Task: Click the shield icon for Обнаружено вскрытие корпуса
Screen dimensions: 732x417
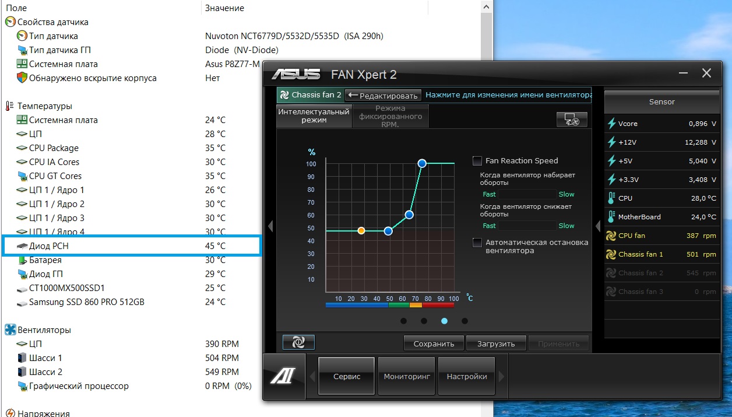Action: pyautogui.click(x=22, y=78)
